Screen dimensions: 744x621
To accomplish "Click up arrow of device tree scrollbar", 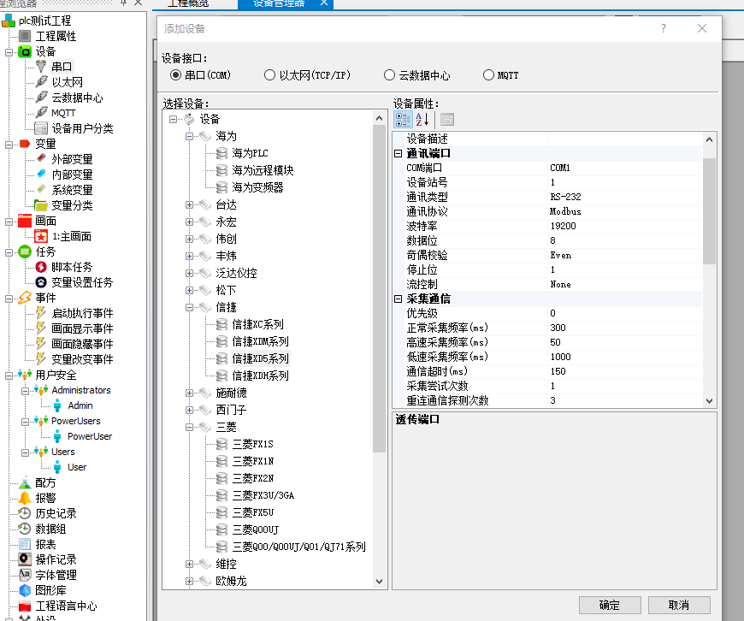I will tap(379, 118).
